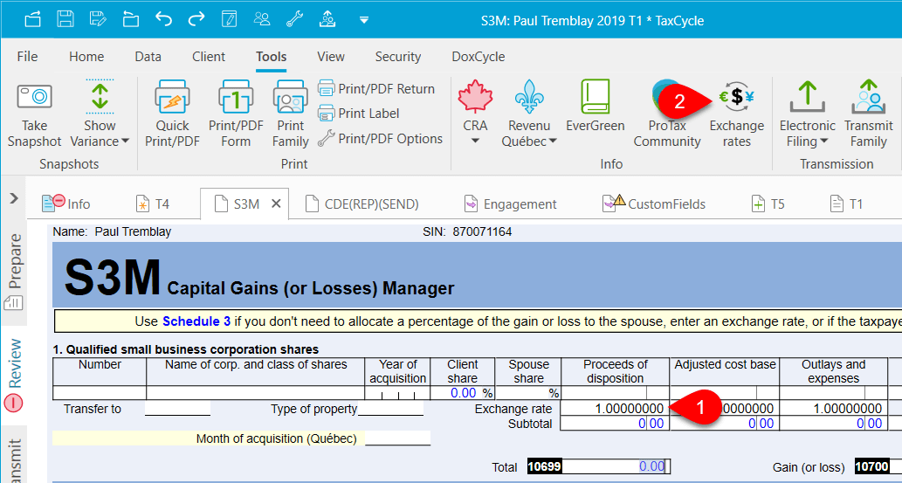Click Quick Print/PDF
Screen dimensions: 902x483
(172, 115)
